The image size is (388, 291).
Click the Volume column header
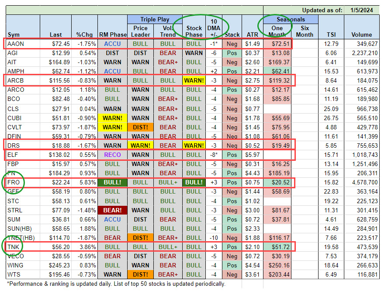point(361,35)
